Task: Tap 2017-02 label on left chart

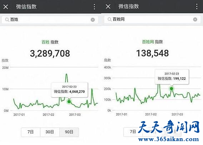Action: tap(48, 115)
